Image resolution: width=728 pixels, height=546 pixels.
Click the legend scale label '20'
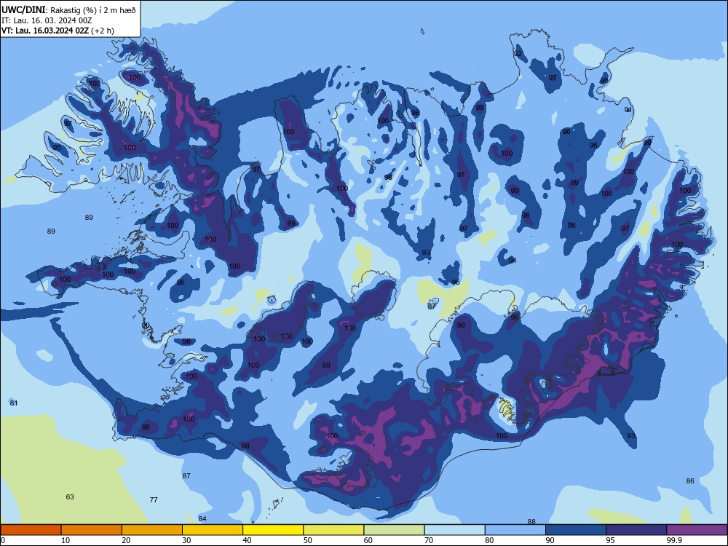tap(126, 540)
